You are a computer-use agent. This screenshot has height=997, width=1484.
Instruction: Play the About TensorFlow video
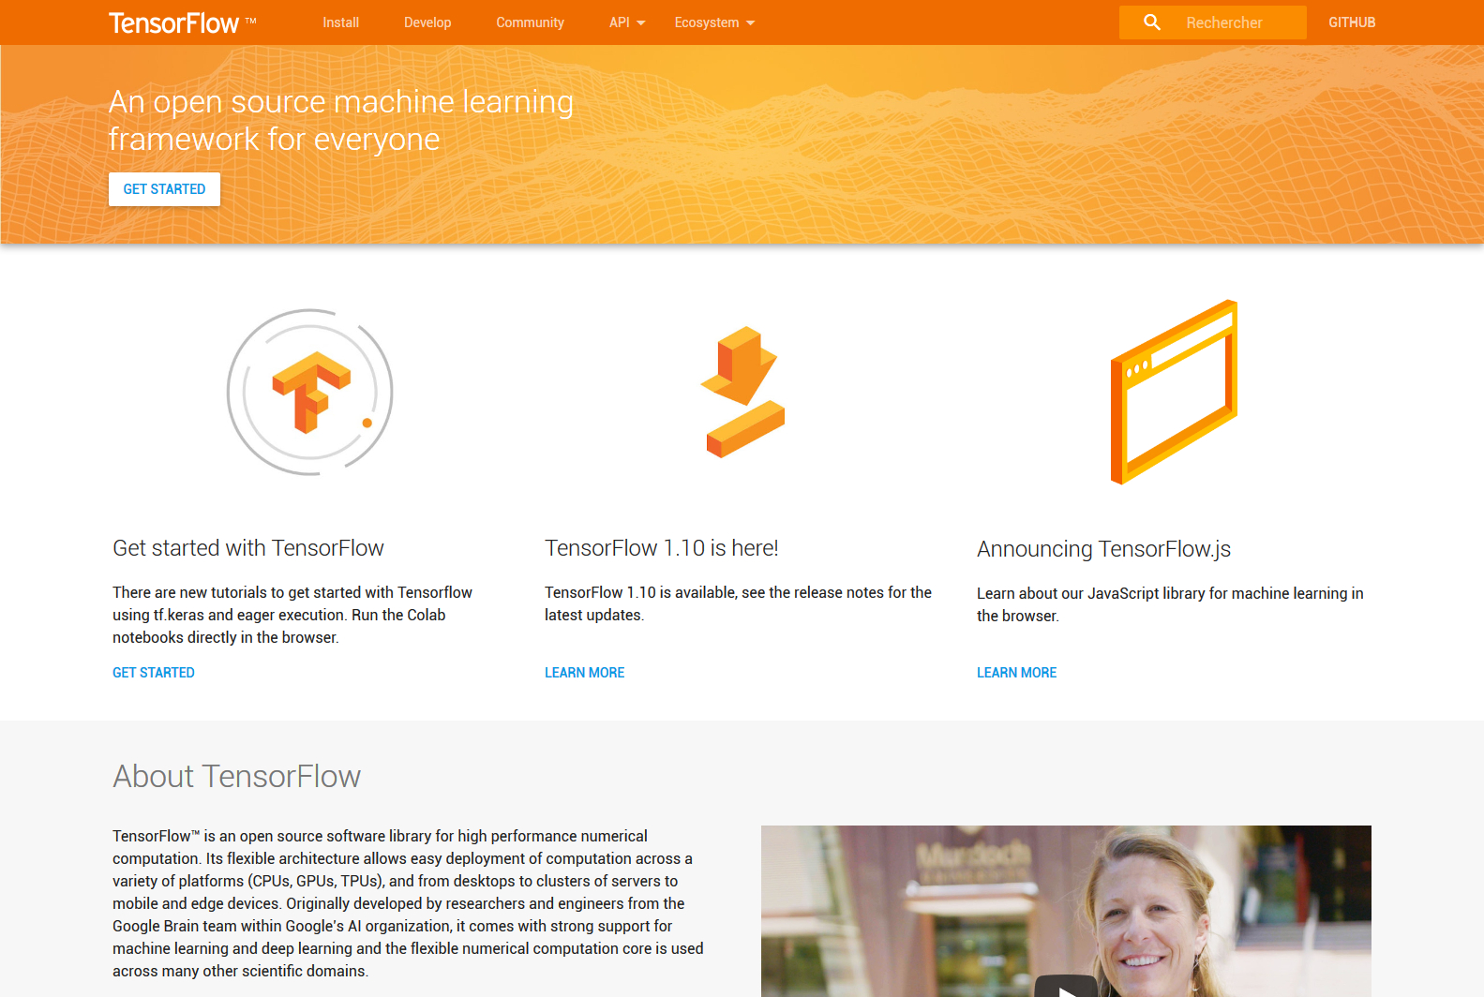pyautogui.click(x=1066, y=987)
